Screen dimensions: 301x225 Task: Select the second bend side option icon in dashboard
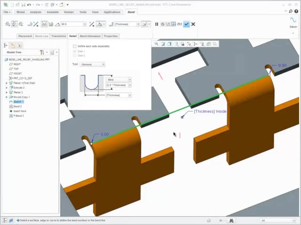tap(14, 24)
